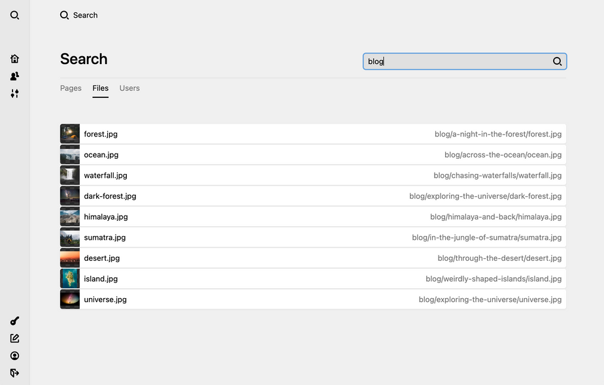Switch to the Pages tab

(x=71, y=88)
